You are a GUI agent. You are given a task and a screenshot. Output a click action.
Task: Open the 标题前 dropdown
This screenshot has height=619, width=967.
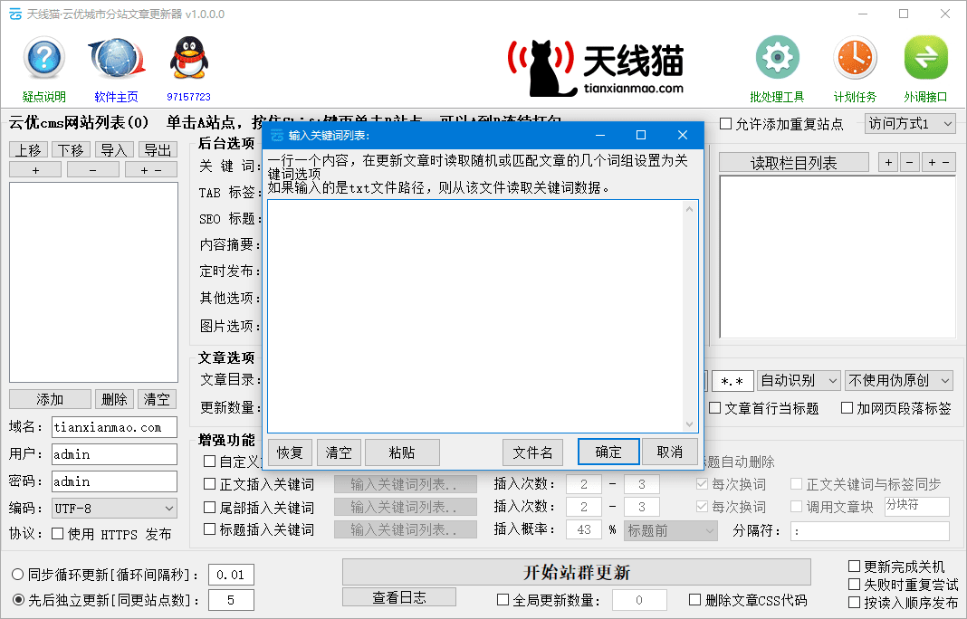(670, 530)
